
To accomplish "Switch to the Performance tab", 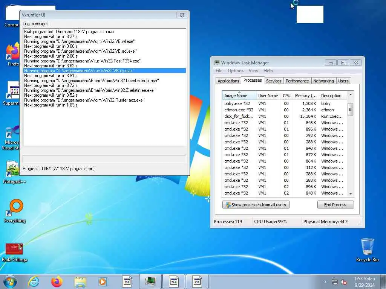I will click(297, 81).
